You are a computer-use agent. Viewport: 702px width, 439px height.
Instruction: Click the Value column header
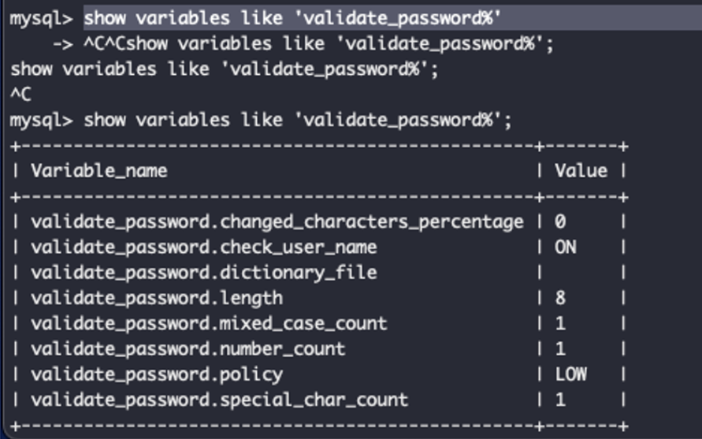pos(581,171)
